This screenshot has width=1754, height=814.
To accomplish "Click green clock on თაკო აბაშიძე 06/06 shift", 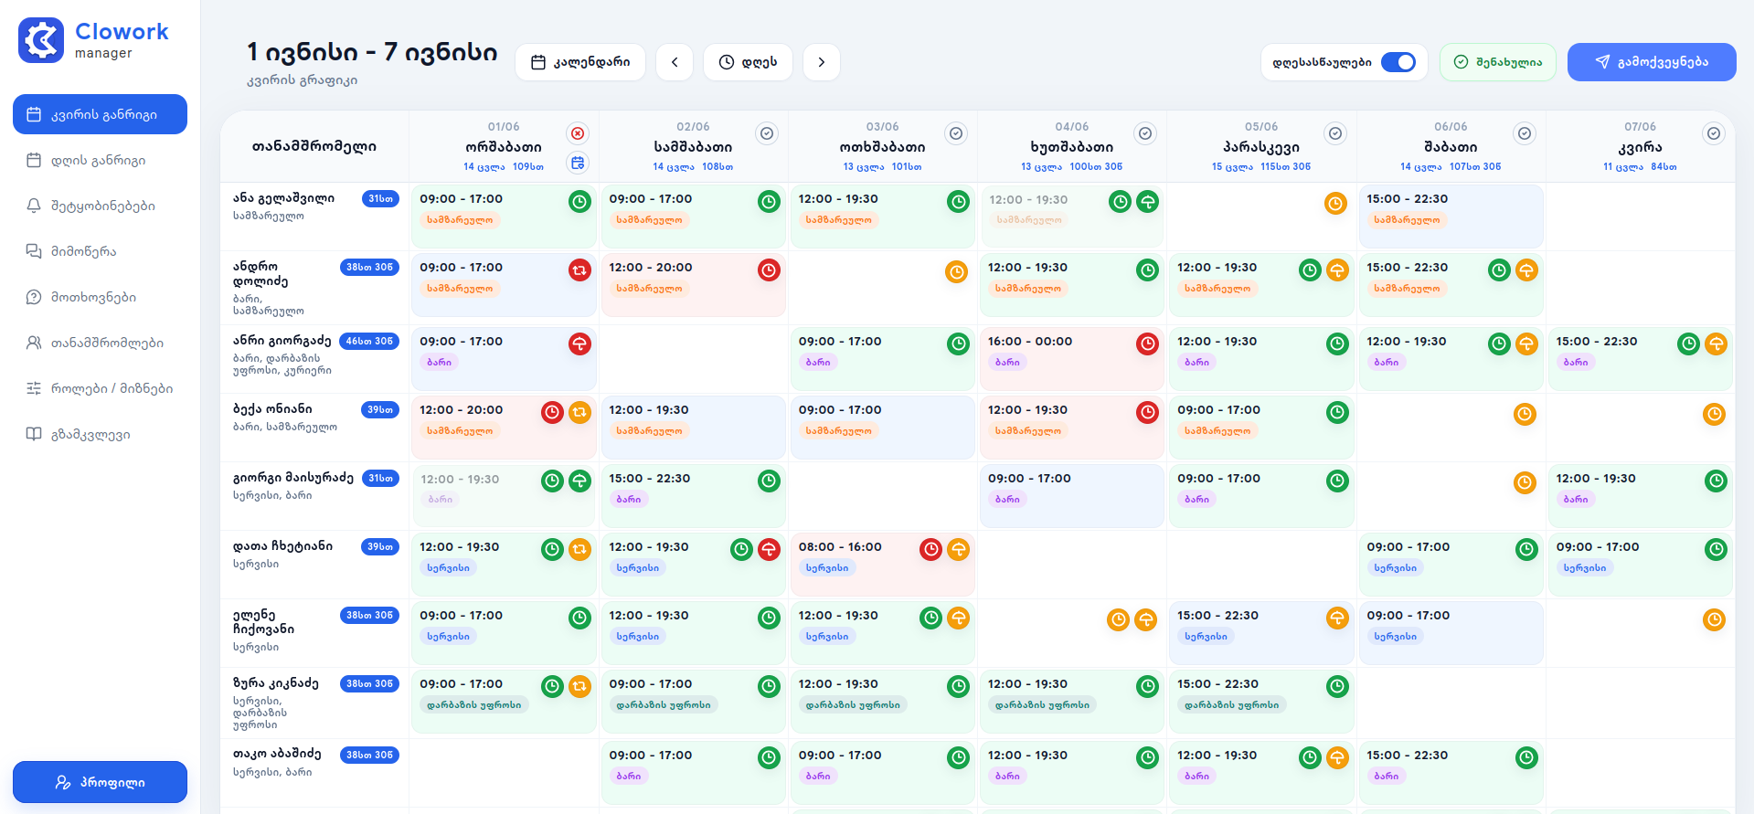I will point(1526,757).
